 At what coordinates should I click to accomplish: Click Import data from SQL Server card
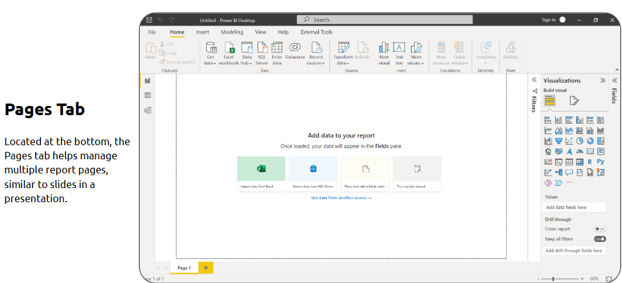313,174
